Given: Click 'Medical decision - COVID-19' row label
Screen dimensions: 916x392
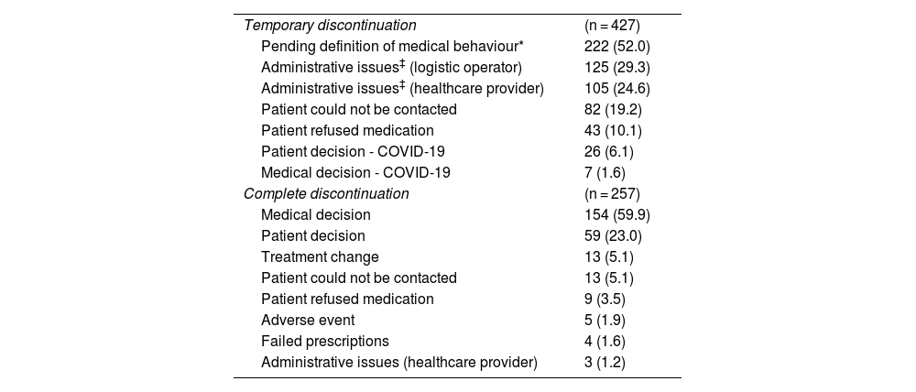Looking at the screenshot, I should tap(355, 172).
